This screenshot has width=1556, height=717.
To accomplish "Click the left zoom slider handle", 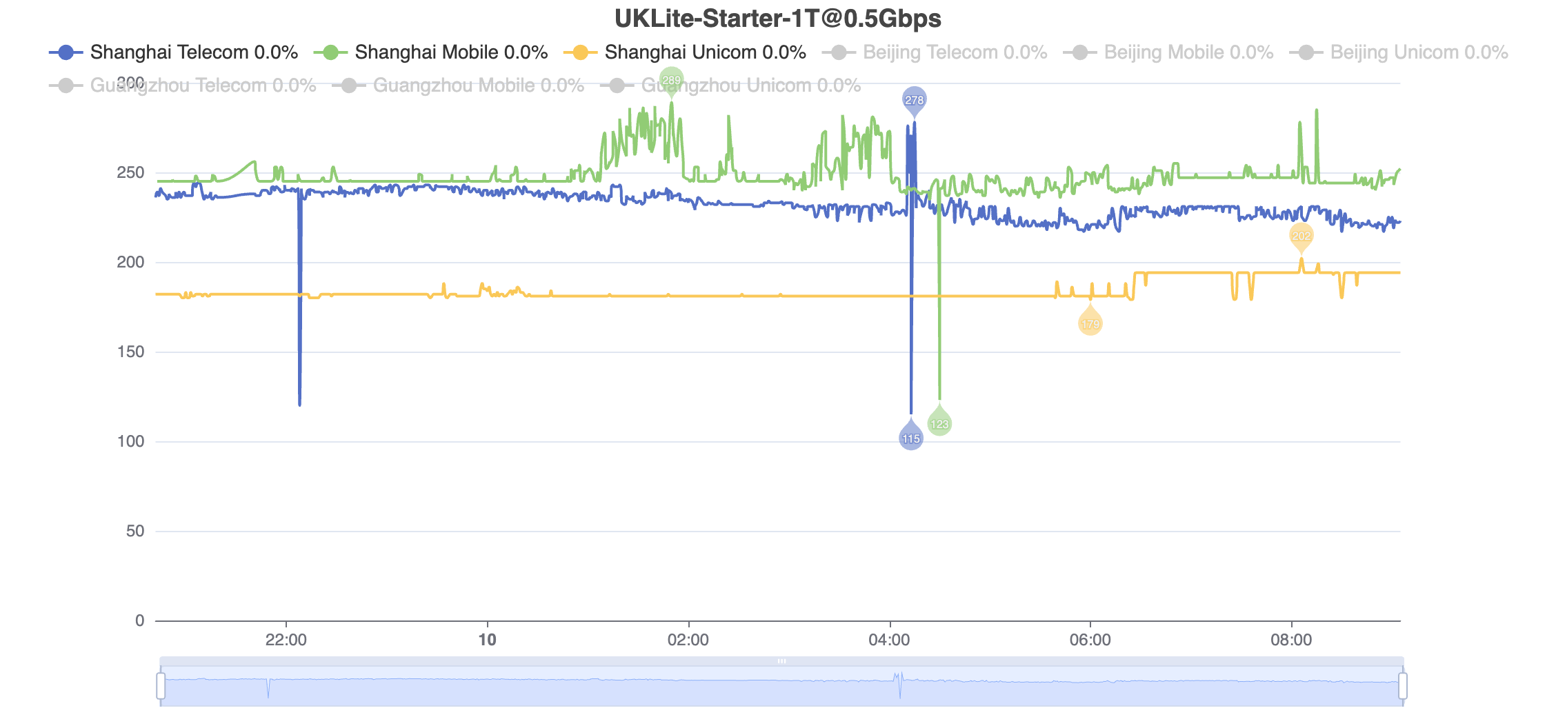I will (161, 686).
